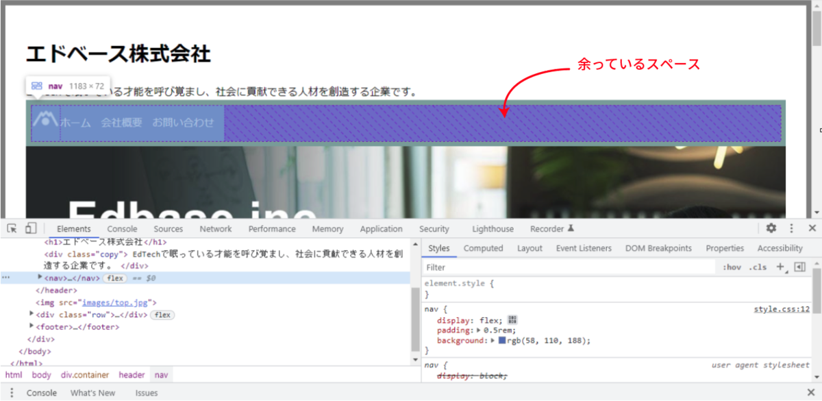
Task: Select the closing </header> tag row
Action: coord(56,290)
